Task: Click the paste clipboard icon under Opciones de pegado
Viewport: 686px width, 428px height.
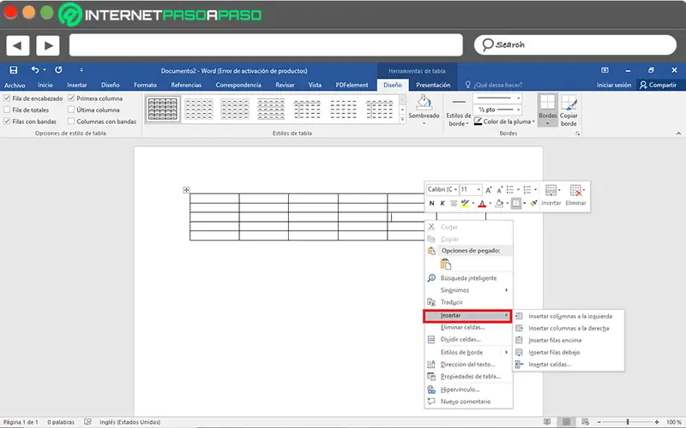Action: click(445, 265)
